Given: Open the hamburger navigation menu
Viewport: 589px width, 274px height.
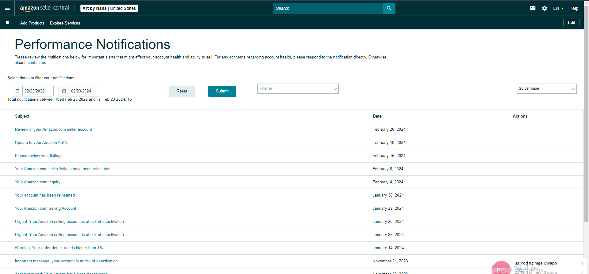Looking at the screenshot, I should click(x=7, y=8).
